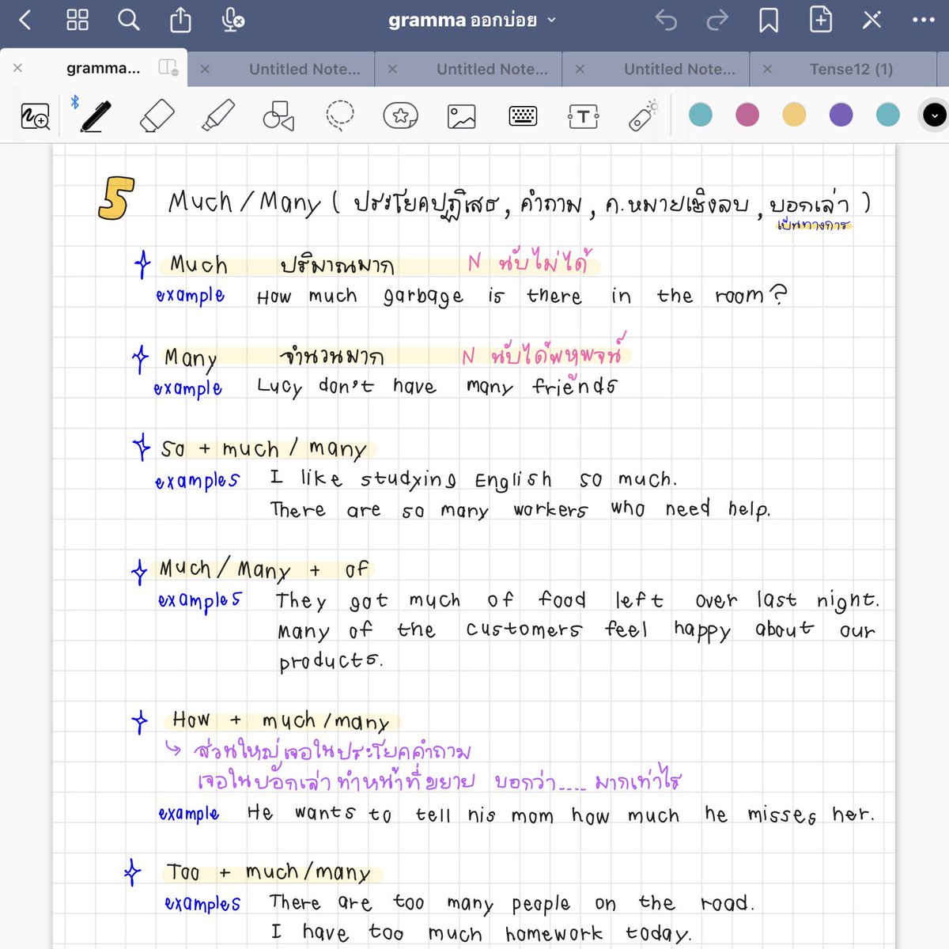Tap the 'How + much/many' handwritten heading
Image resolution: width=949 pixels, height=949 pixels.
pyautogui.click(x=281, y=720)
